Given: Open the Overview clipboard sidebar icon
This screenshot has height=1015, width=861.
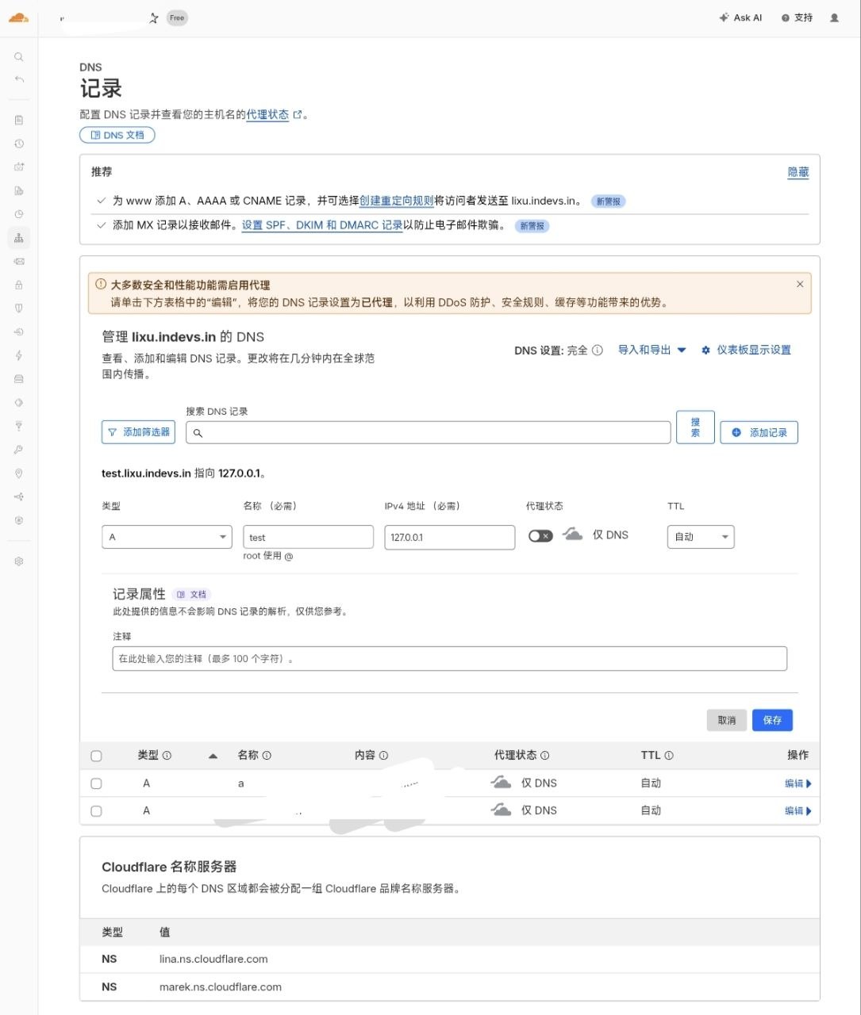Looking at the screenshot, I should coord(19,120).
